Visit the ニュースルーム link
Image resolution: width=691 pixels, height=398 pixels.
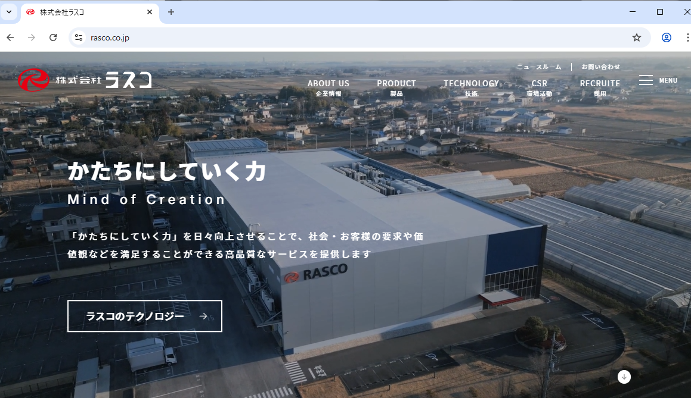pos(540,67)
